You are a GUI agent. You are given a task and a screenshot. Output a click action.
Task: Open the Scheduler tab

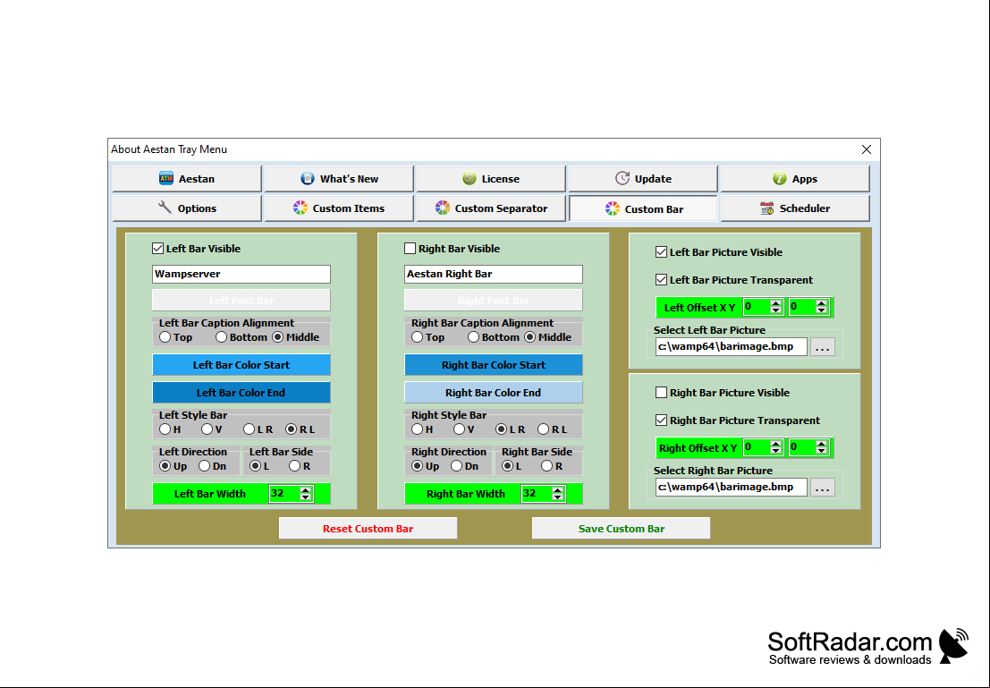[x=796, y=208]
